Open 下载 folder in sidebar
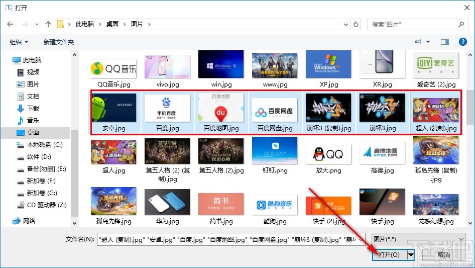This screenshot has height=268, width=475. 28,108
